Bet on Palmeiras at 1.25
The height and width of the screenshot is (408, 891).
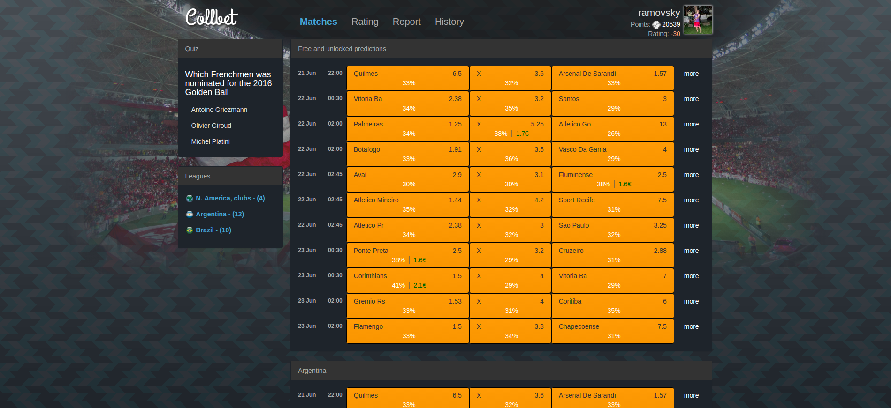tap(408, 129)
